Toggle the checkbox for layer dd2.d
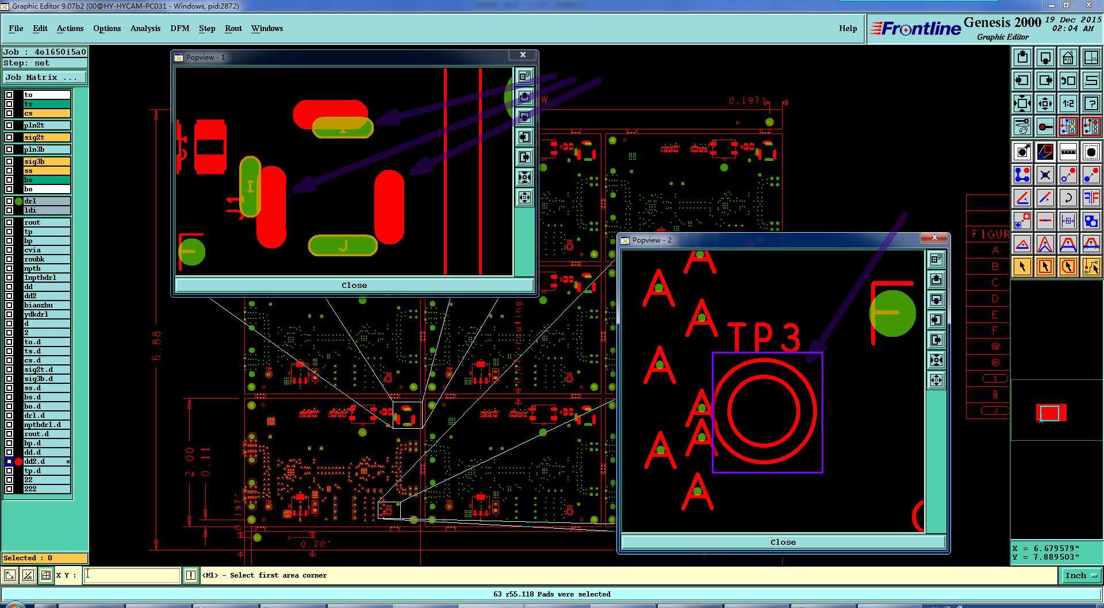The height and width of the screenshot is (608, 1104). point(9,461)
